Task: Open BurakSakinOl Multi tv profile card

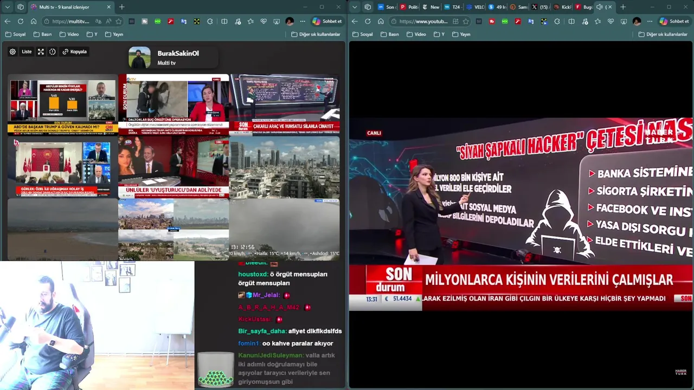Action: click(172, 57)
